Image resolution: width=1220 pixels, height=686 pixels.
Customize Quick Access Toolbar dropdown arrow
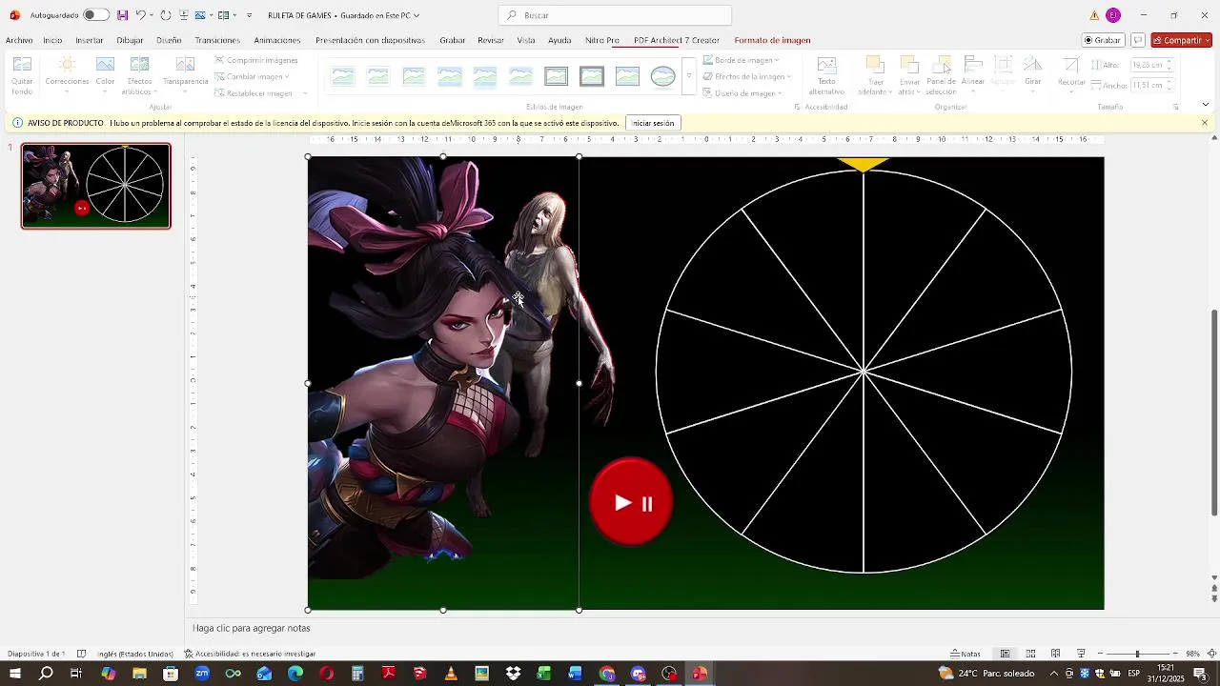[x=250, y=15]
